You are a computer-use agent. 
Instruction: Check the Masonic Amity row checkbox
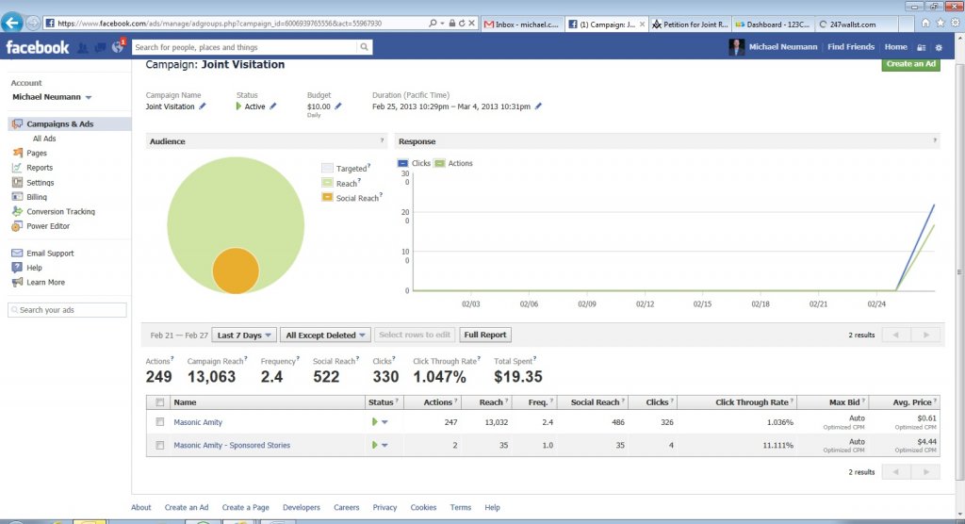160,422
